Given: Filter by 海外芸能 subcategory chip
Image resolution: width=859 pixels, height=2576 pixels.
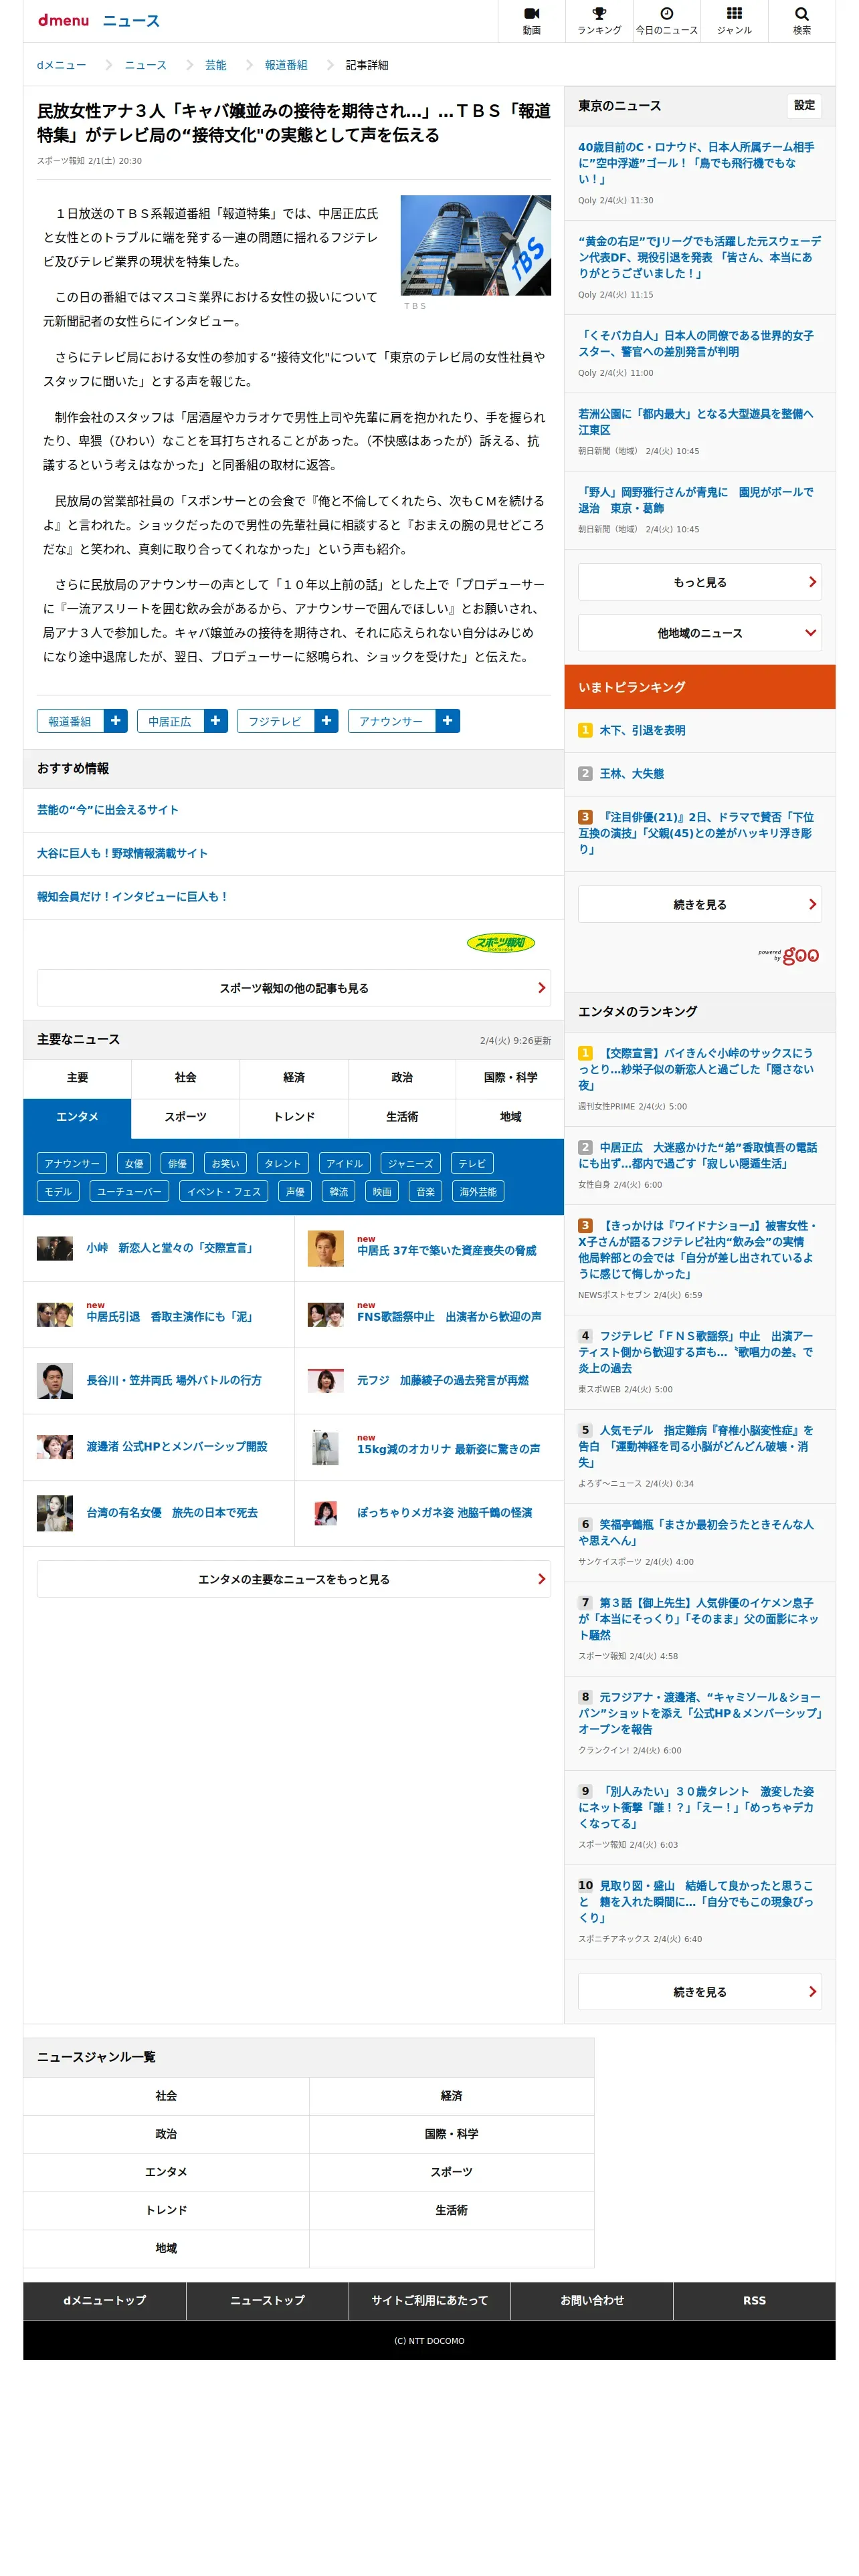Looking at the screenshot, I should pyautogui.click(x=478, y=1191).
